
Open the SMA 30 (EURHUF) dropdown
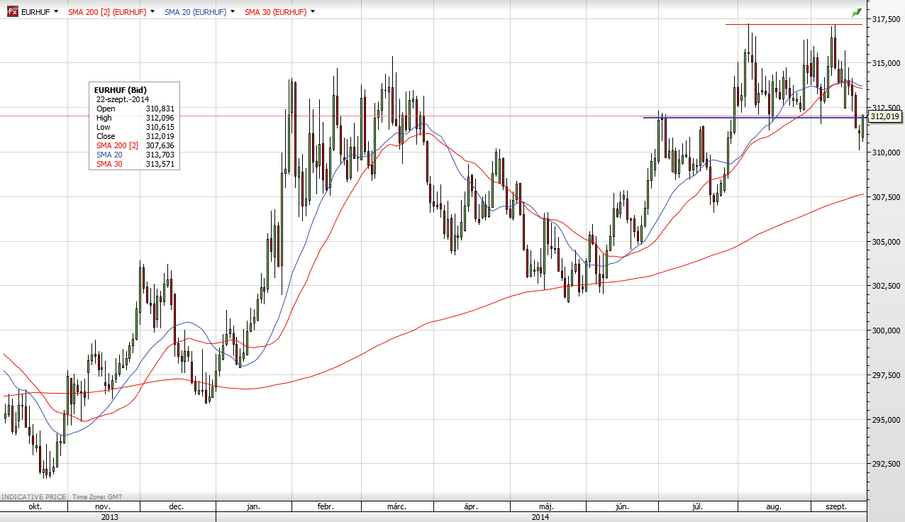313,13
